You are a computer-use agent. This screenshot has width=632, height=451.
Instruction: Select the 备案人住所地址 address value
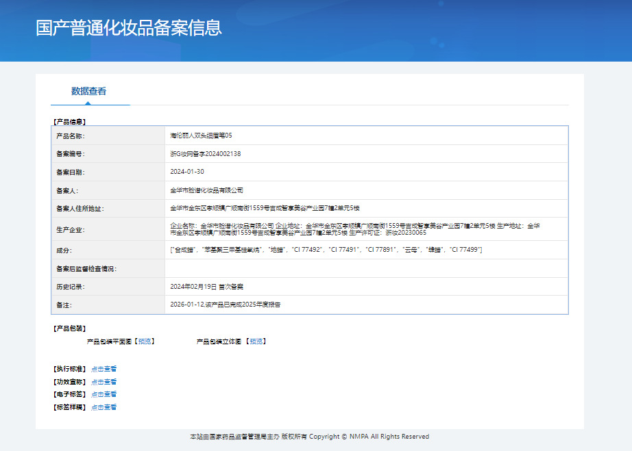tap(265, 208)
